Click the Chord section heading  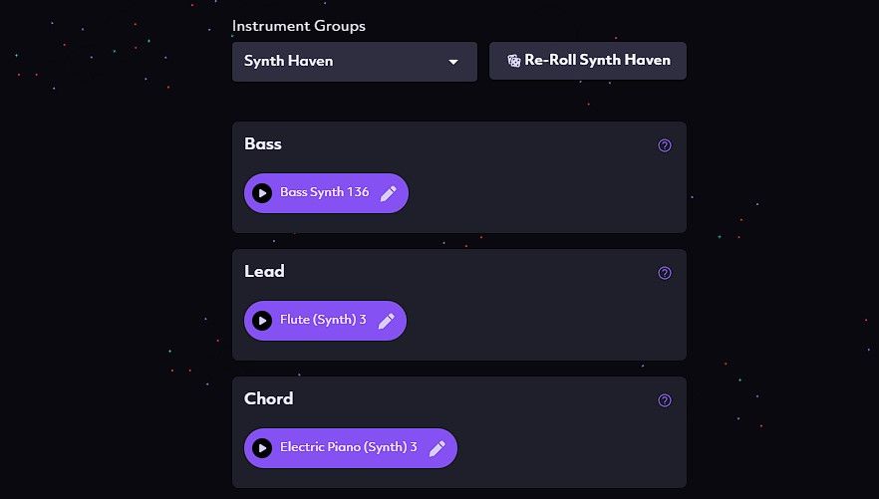click(268, 399)
